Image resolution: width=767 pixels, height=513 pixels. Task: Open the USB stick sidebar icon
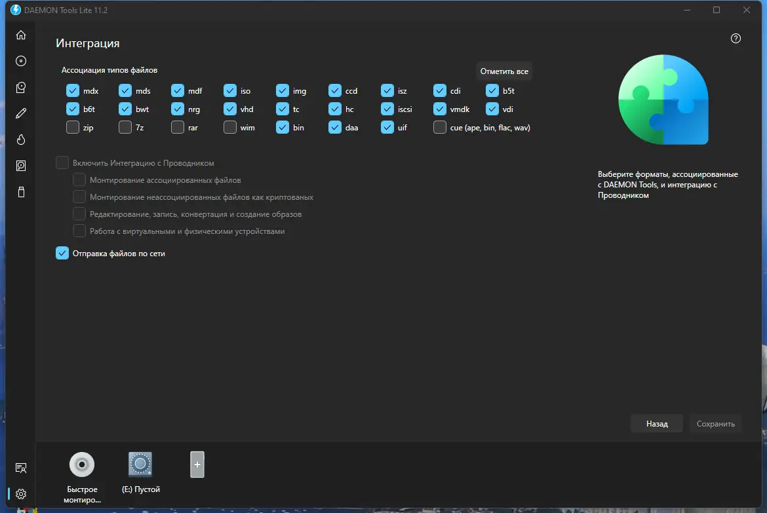(20, 192)
